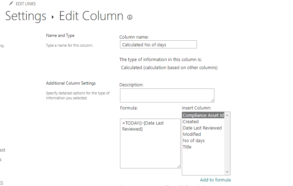Click the EDIT LINKS pencil icon
Viewport: 293px width, 186px height.
(11, 4)
